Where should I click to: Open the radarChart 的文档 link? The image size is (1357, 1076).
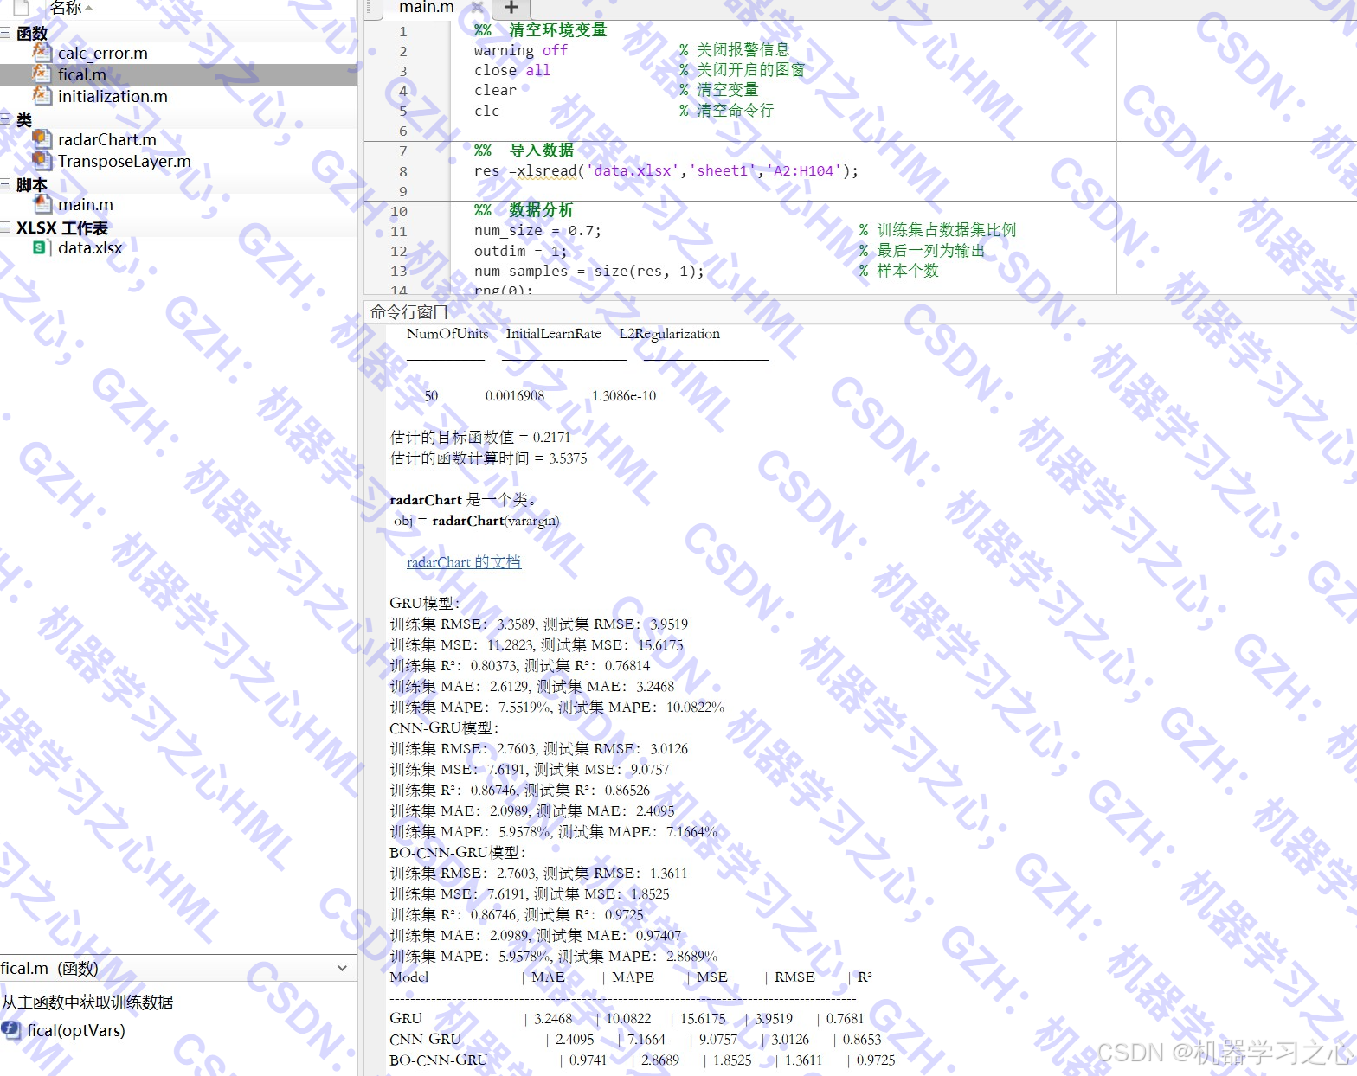click(464, 562)
